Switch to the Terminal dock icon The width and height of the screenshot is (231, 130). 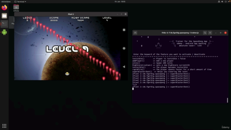click(x=4, y=24)
